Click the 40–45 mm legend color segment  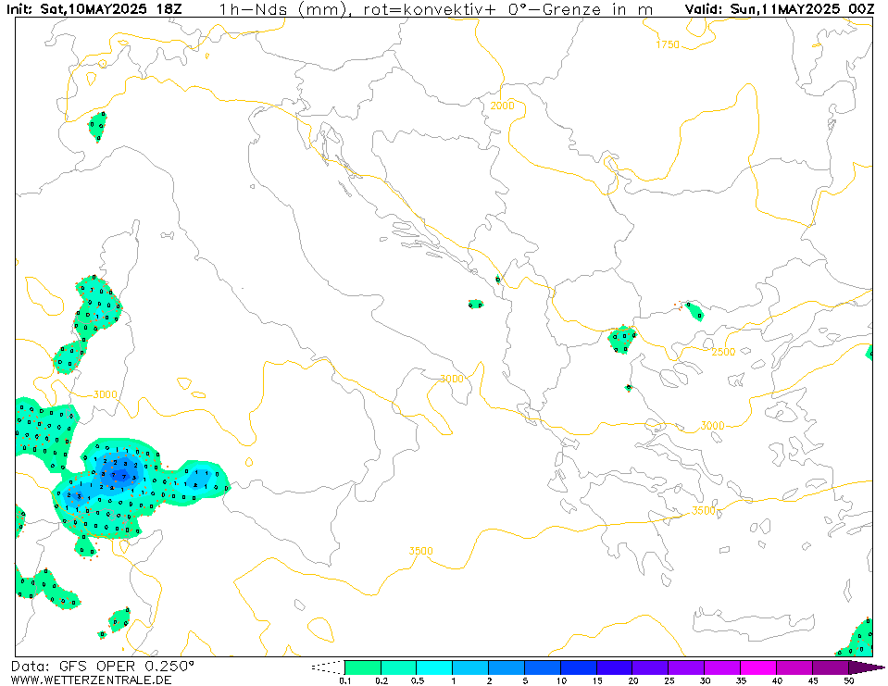[x=794, y=667]
